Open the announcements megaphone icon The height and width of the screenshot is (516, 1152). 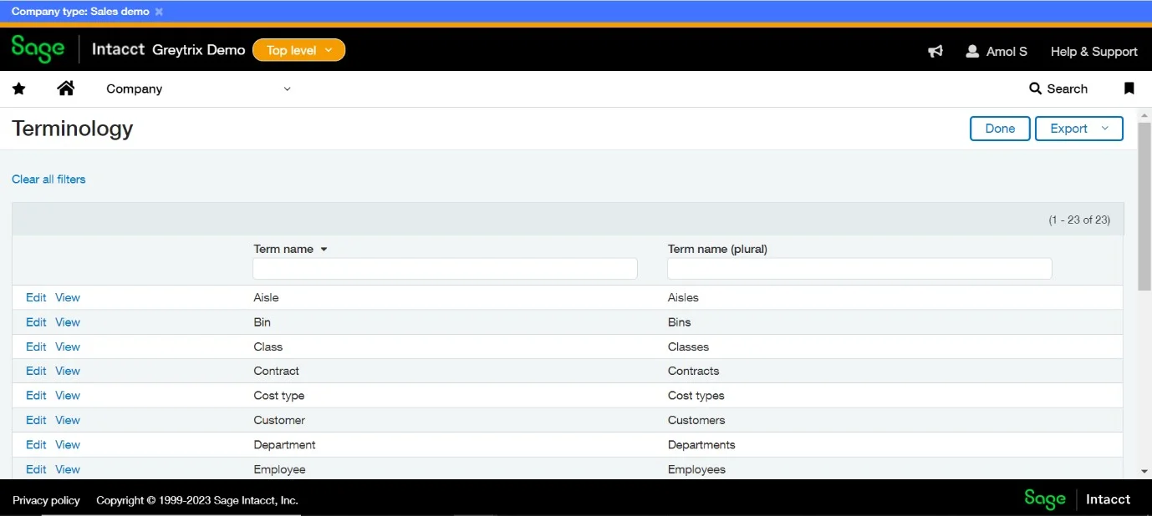pos(935,51)
